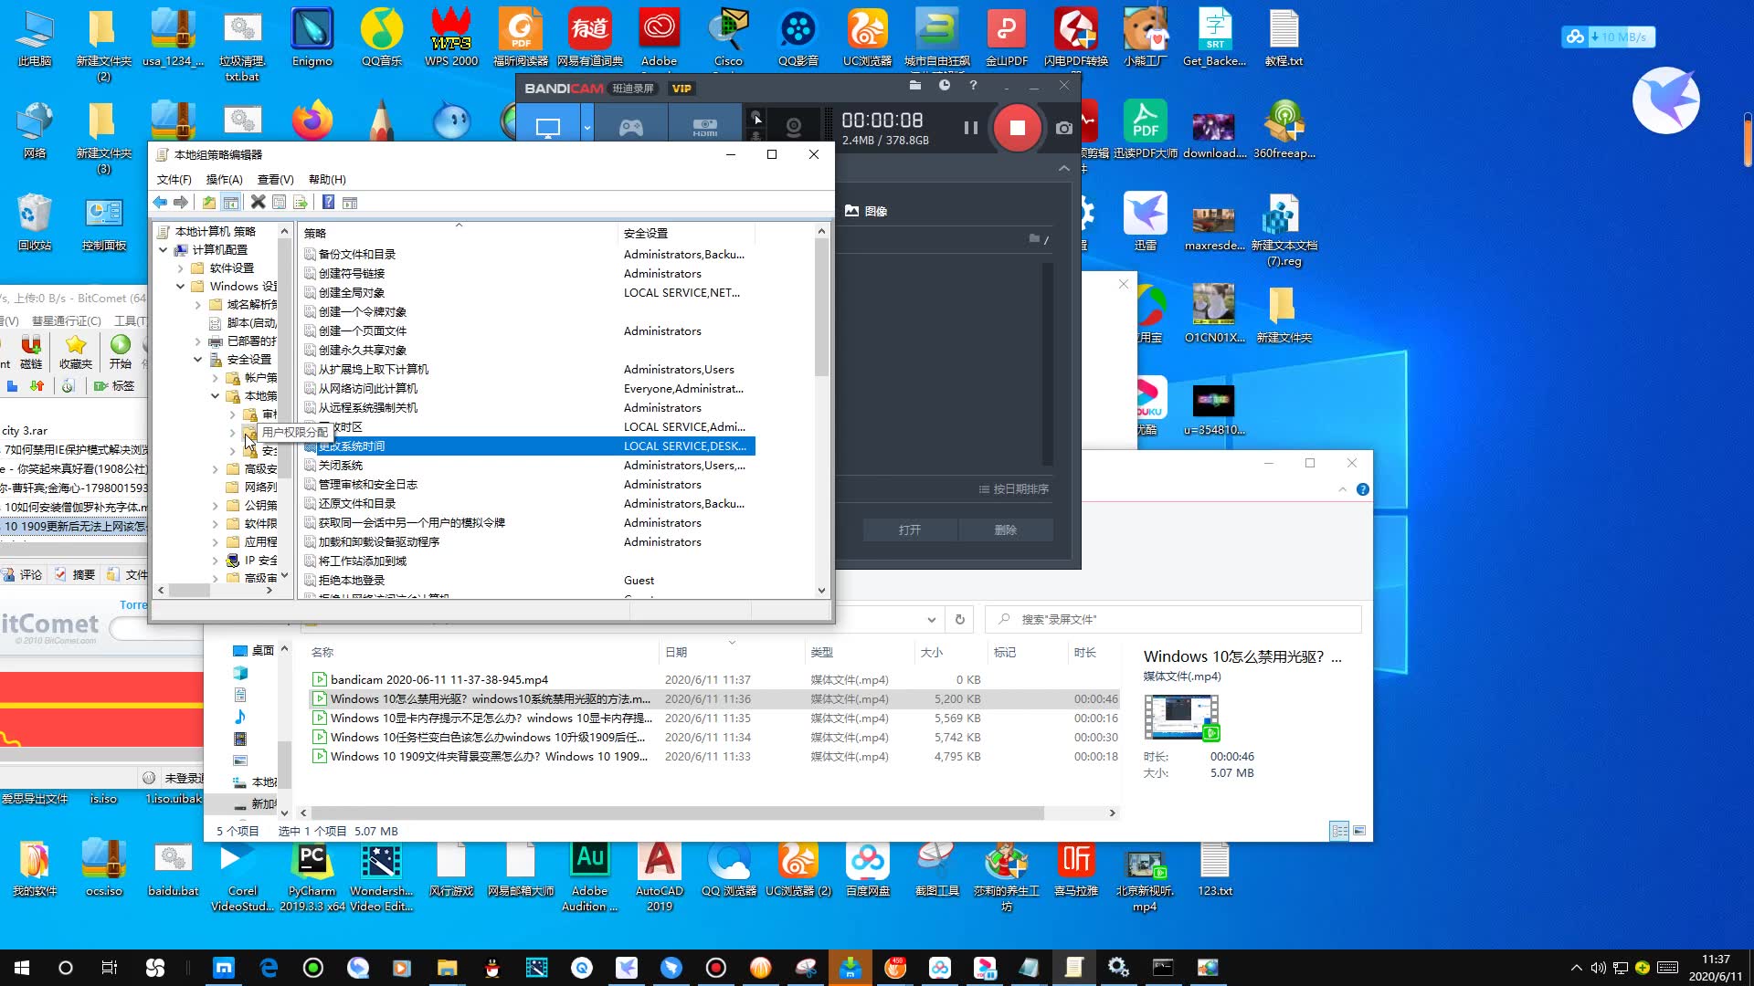Click the 搜索"录屏文件" search field
This screenshot has width=1754, height=986.
(x=1173, y=620)
